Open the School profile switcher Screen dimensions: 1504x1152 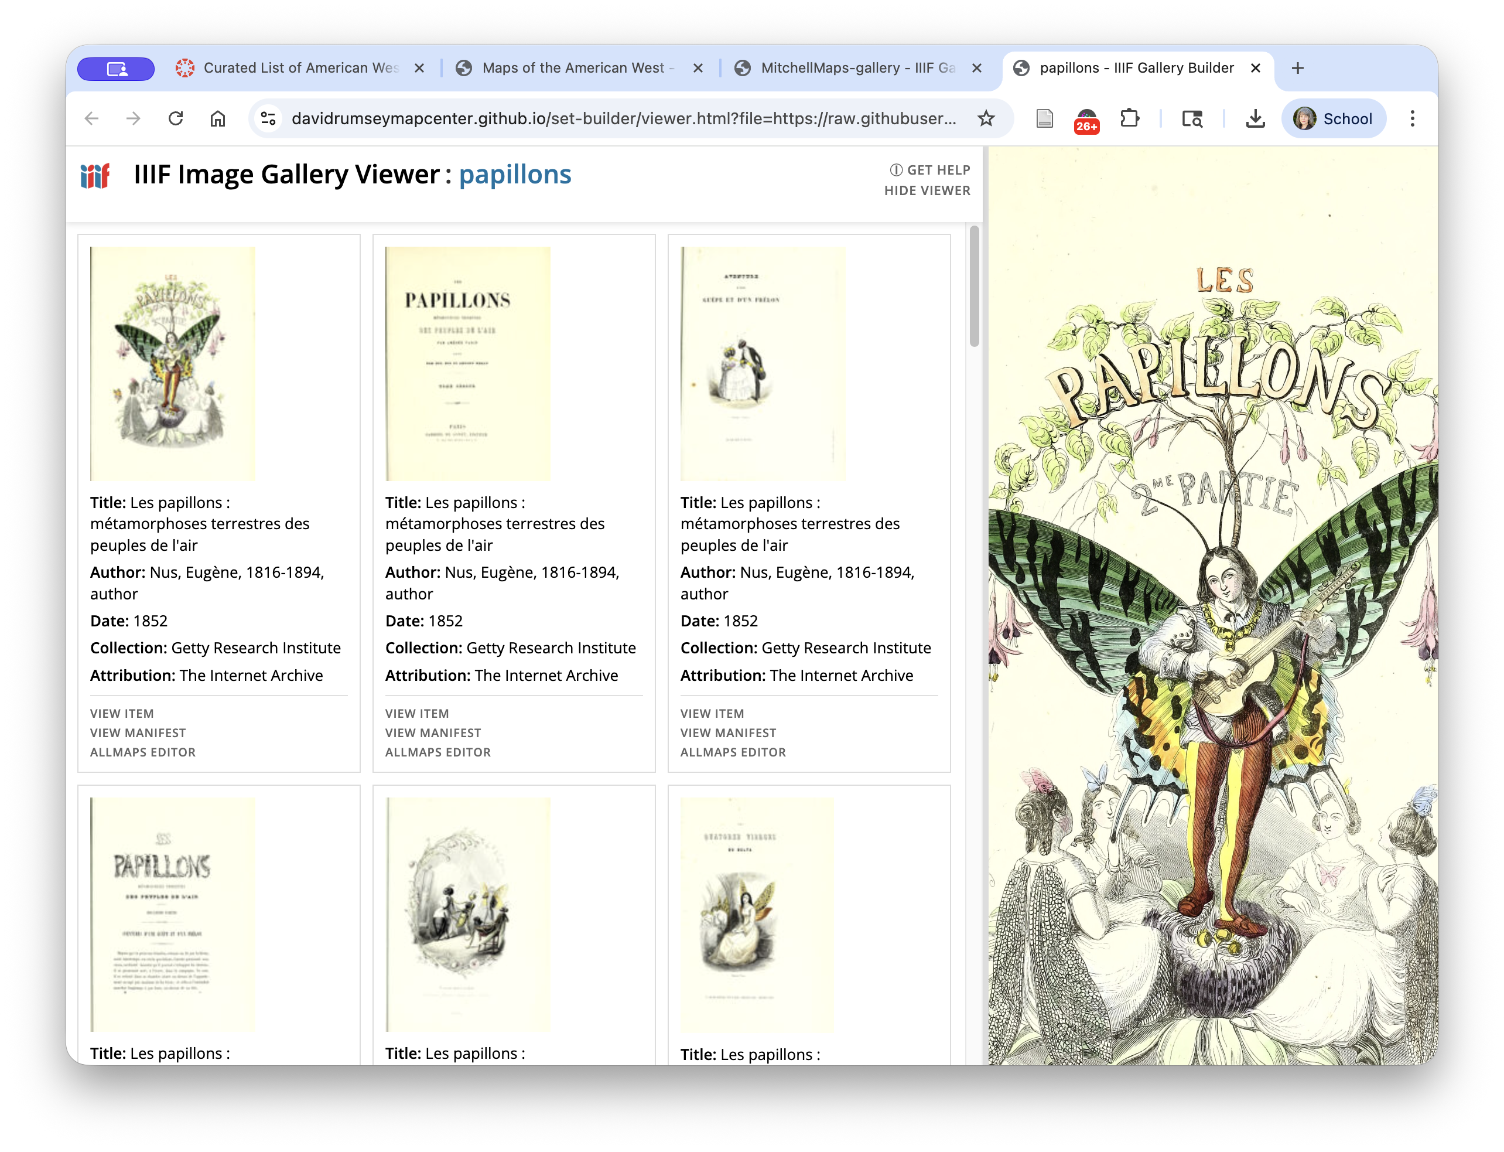1333,118
